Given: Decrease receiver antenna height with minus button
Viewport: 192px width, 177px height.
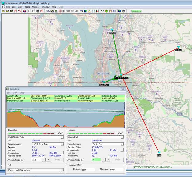Looking at the screenshot, I should click(x=104, y=159).
